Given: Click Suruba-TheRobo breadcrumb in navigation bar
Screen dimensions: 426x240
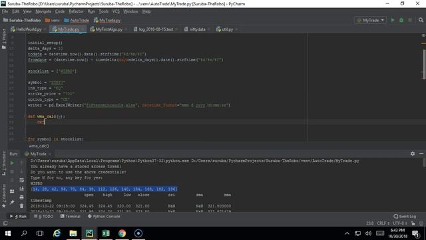Looking at the screenshot, I should (x=22, y=20).
